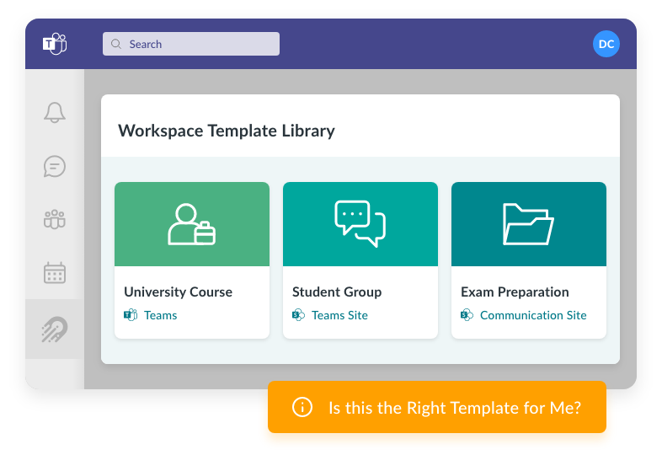This screenshot has width=662, height=455.
Task: Open the Teams people sidebar icon
Action: (55, 220)
